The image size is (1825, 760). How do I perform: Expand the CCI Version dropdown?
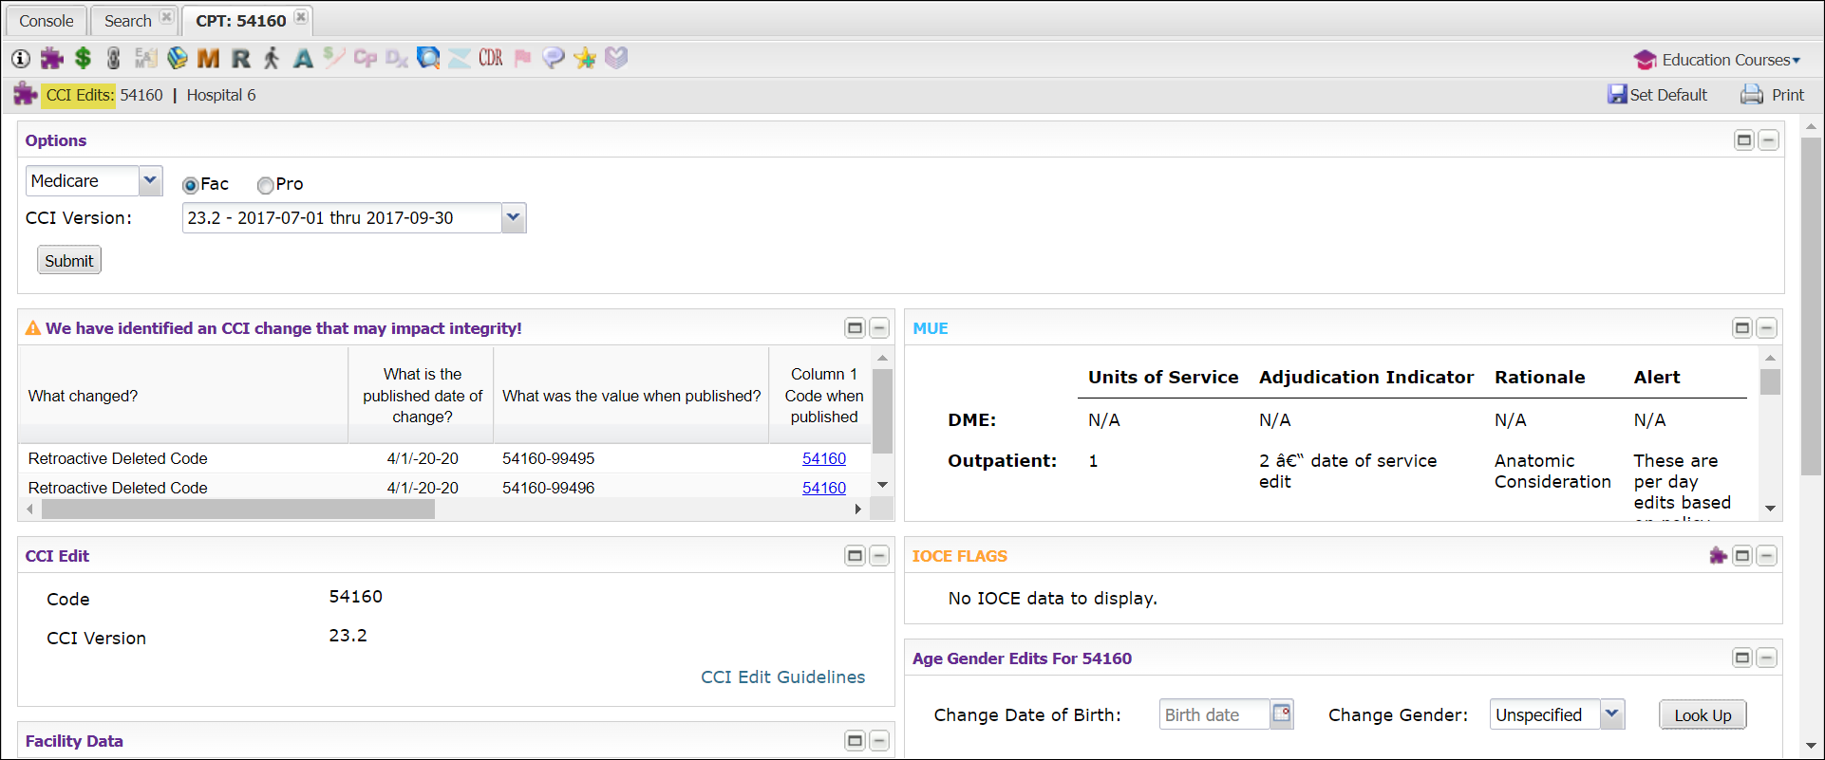(x=513, y=217)
